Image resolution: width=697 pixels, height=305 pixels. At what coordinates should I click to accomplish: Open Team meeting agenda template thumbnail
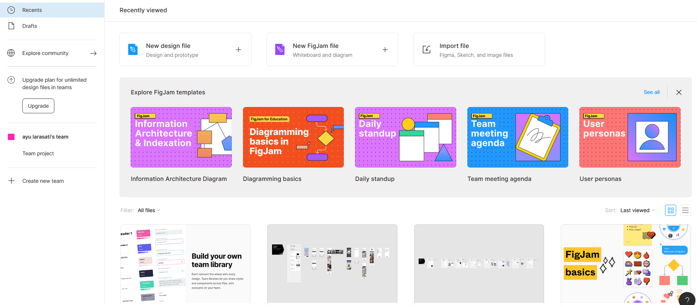pos(518,137)
